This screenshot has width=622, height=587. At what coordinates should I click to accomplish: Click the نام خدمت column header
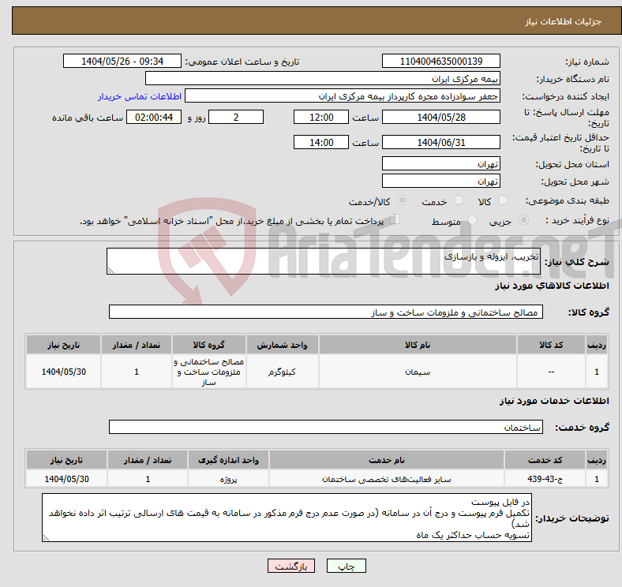386,460
